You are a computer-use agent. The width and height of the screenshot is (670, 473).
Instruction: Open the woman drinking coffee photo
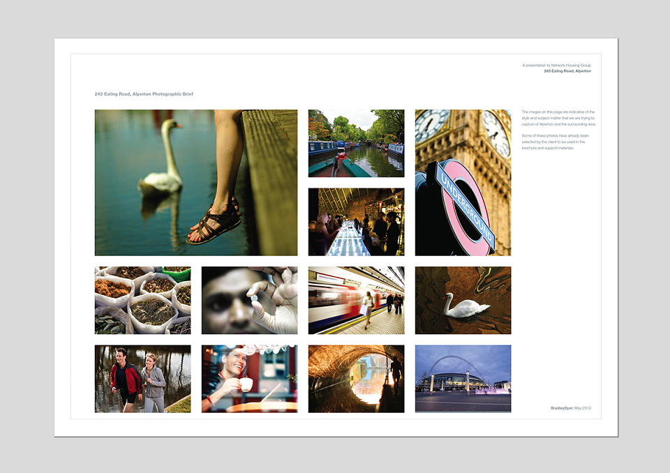click(x=250, y=379)
